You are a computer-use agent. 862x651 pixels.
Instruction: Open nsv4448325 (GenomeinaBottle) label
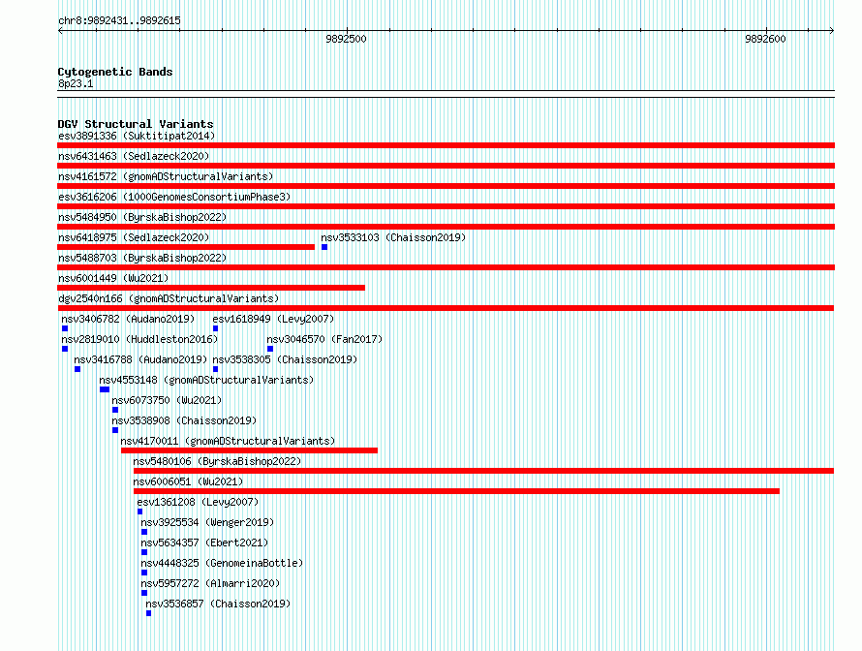pos(222,563)
